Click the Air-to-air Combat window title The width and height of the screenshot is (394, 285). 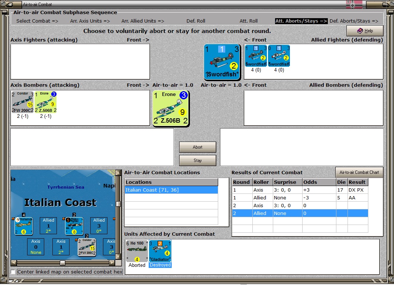coord(37,4)
